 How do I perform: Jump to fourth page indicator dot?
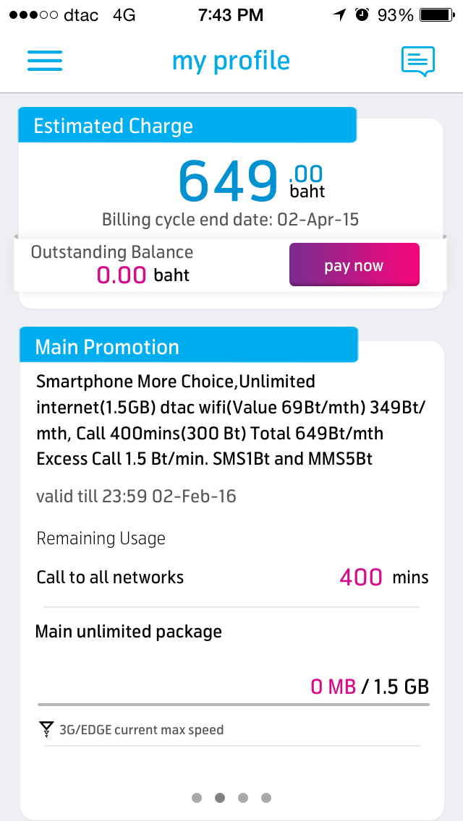(x=266, y=798)
